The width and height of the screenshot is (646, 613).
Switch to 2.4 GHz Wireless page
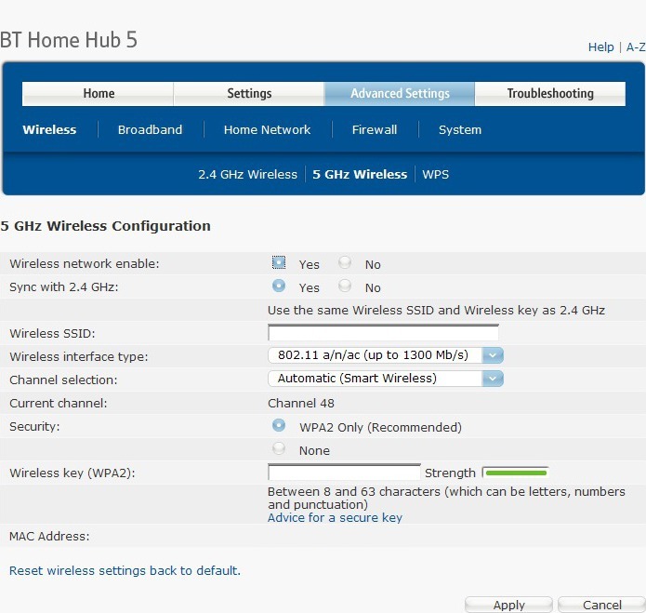[x=247, y=174]
